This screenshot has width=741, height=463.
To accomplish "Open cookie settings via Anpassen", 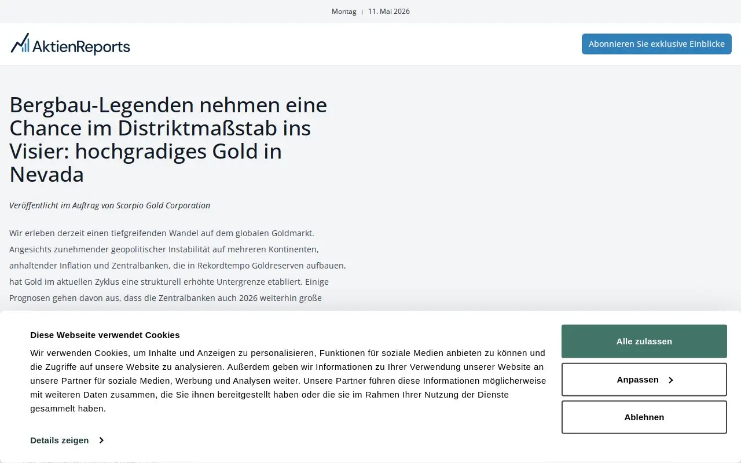I will coord(644,380).
